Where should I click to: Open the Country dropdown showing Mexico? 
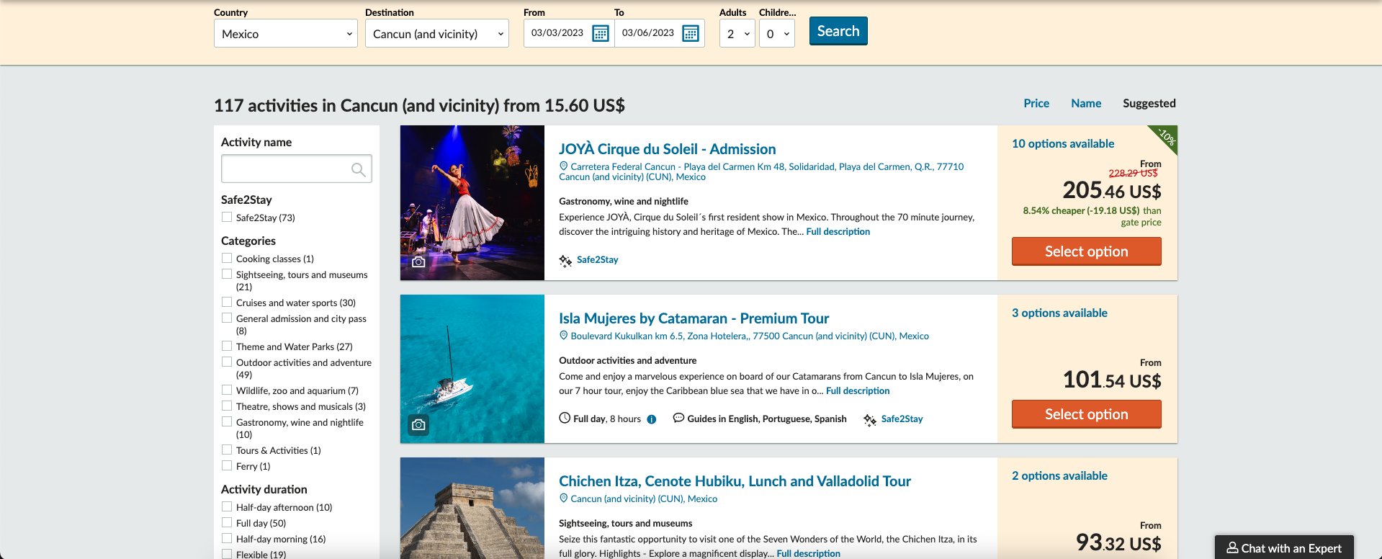286,33
